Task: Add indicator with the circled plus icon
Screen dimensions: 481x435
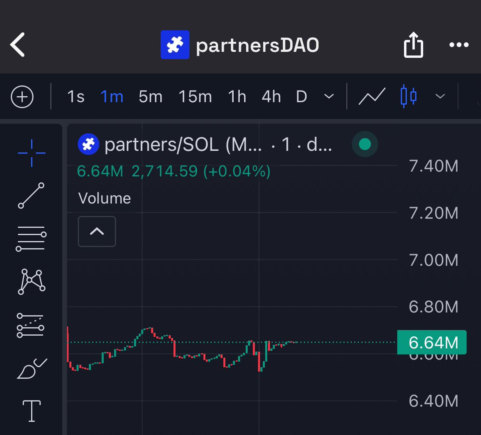Action: click(22, 97)
